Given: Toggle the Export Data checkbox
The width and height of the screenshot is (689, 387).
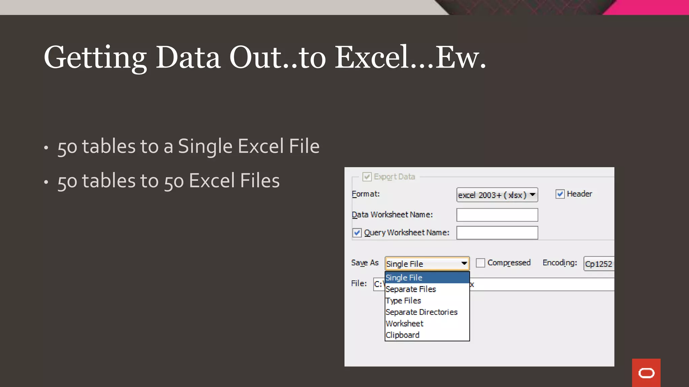Looking at the screenshot, I should pyautogui.click(x=367, y=177).
